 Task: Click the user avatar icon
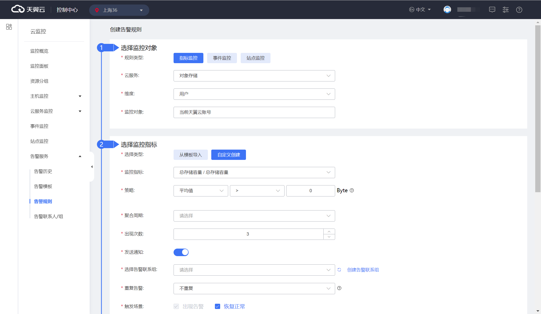[x=447, y=10]
